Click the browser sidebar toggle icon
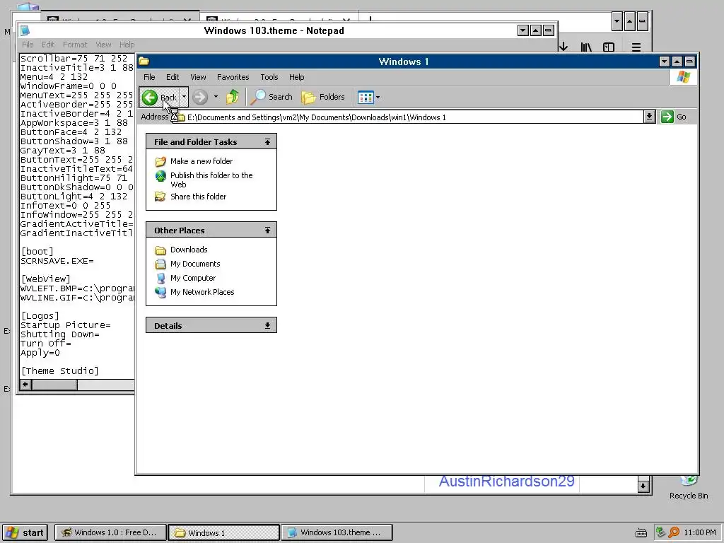724x543 pixels. point(609,47)
